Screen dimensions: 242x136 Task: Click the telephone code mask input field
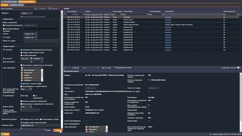click(41, 41)
